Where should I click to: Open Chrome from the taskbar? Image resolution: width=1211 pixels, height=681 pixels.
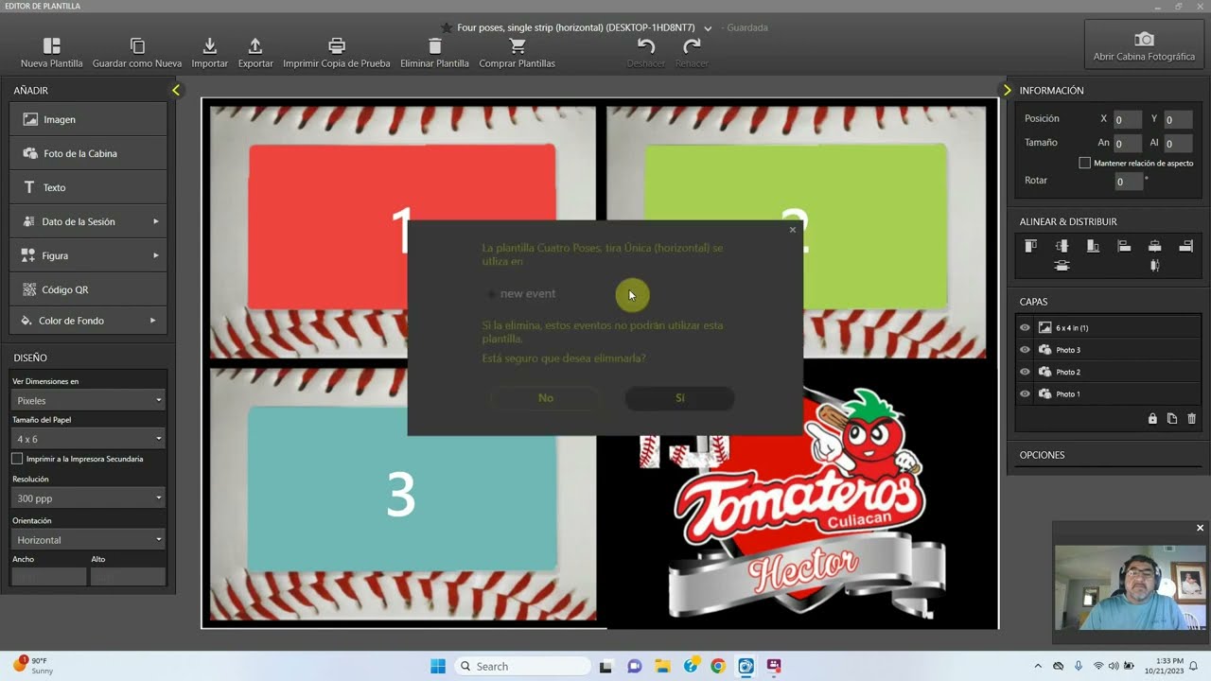(x=718, y=666)
